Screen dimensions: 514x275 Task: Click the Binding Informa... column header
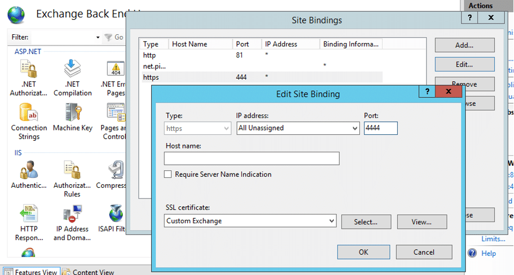click(x=351, y=44)
